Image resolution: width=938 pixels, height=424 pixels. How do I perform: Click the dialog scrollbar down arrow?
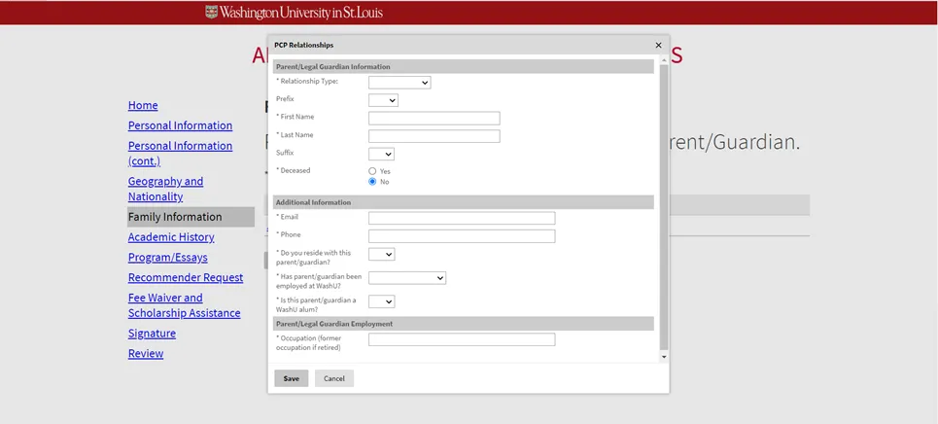(x=664, y=357)
